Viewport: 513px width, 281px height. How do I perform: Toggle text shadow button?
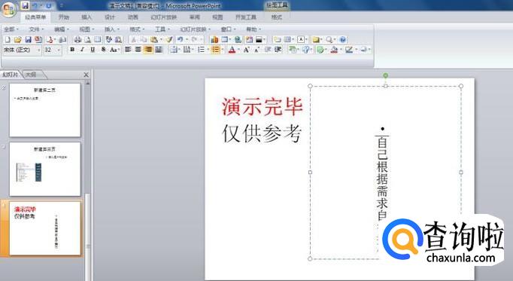point(103,50)
